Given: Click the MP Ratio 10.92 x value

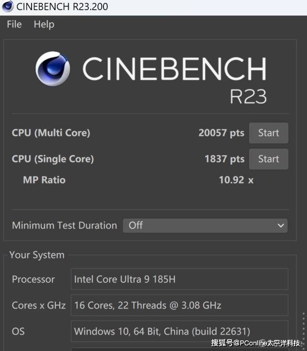Looking at the screenshot, I should coord(236,180).
